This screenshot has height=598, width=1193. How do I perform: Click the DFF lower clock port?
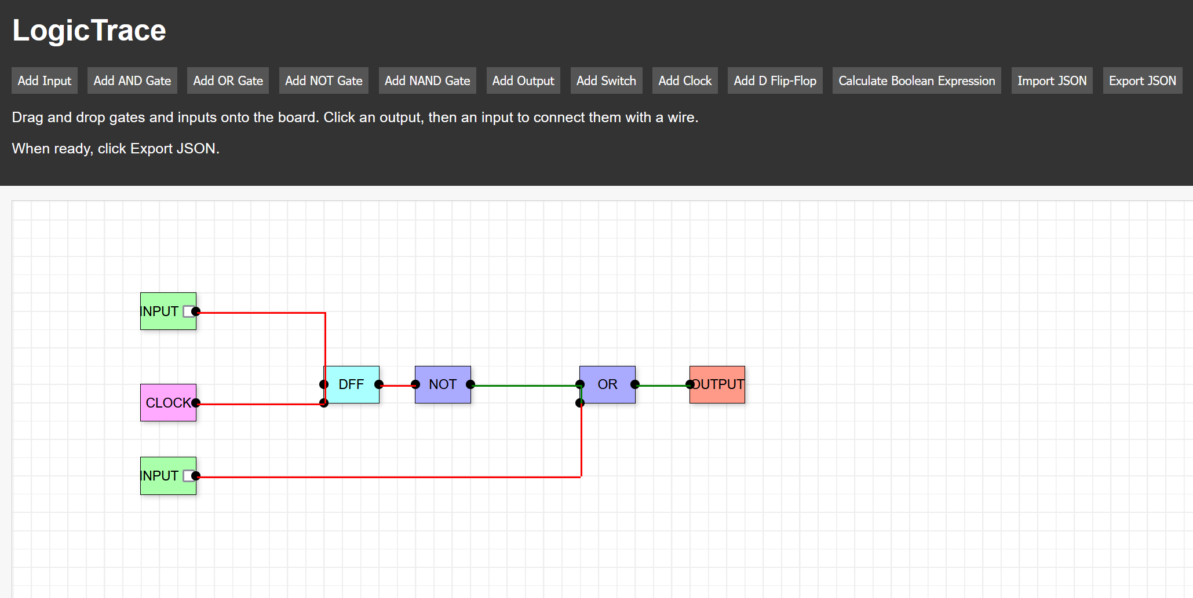(x=324, y=403)
